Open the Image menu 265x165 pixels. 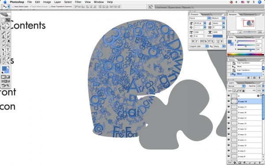pos(47,2)
